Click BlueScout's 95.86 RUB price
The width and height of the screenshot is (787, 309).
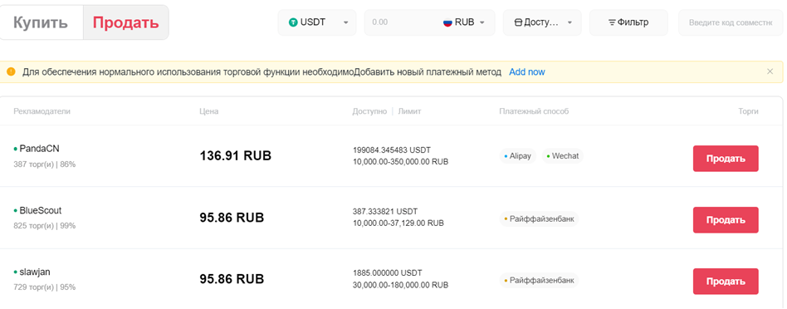point(232,218)
